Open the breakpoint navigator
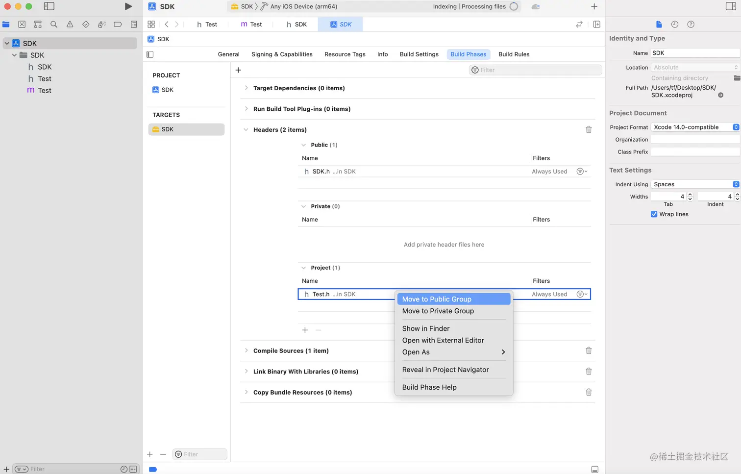The width and height of the screenshot is (741, 474). click(118, 25)
